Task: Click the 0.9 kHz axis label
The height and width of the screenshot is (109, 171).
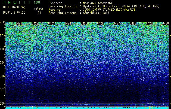Action: pos(2,63)
